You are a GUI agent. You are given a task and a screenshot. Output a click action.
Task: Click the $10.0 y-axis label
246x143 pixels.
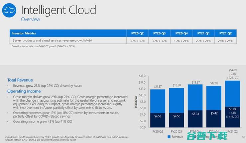click(x=142, y=95)
